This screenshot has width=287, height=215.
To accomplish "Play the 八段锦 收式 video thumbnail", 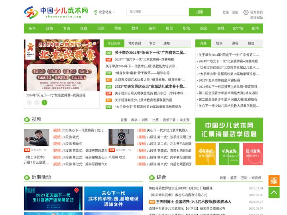I will tap(121, 137).
